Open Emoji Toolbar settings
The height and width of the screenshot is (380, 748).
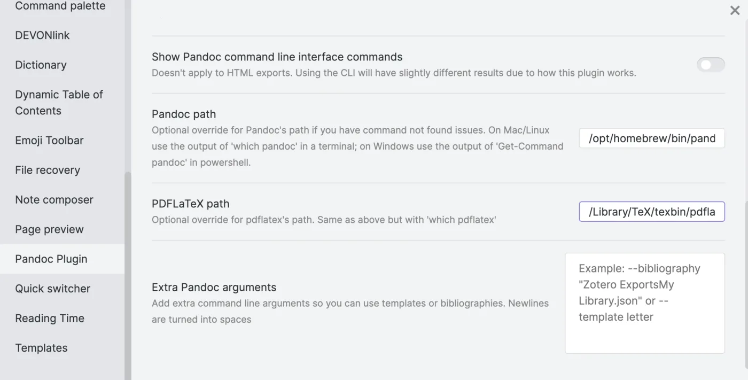[x=49, y=140]
